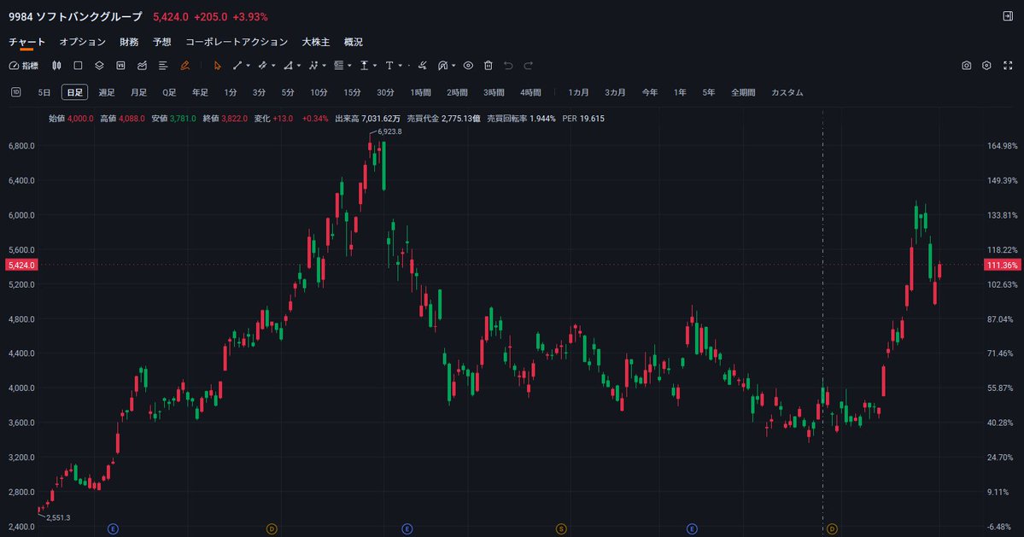Select the parallel channel drawing tool

[x=262, y=65]
